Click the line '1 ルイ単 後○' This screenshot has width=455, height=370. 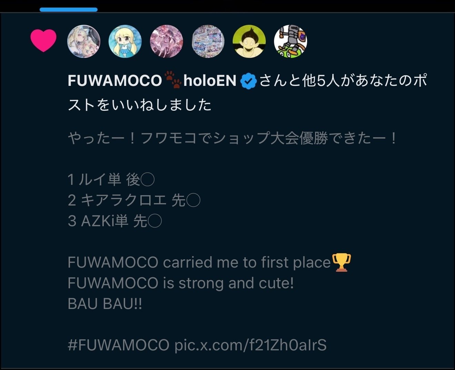pos(111,180)
